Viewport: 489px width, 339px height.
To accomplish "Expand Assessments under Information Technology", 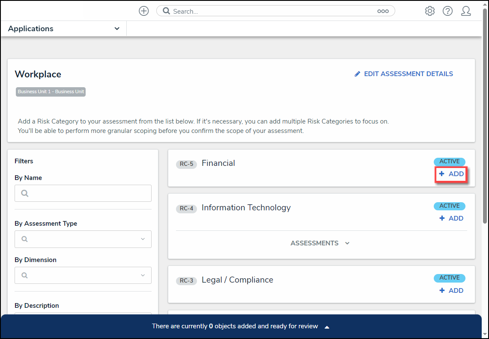I will [x=320, y=243].
